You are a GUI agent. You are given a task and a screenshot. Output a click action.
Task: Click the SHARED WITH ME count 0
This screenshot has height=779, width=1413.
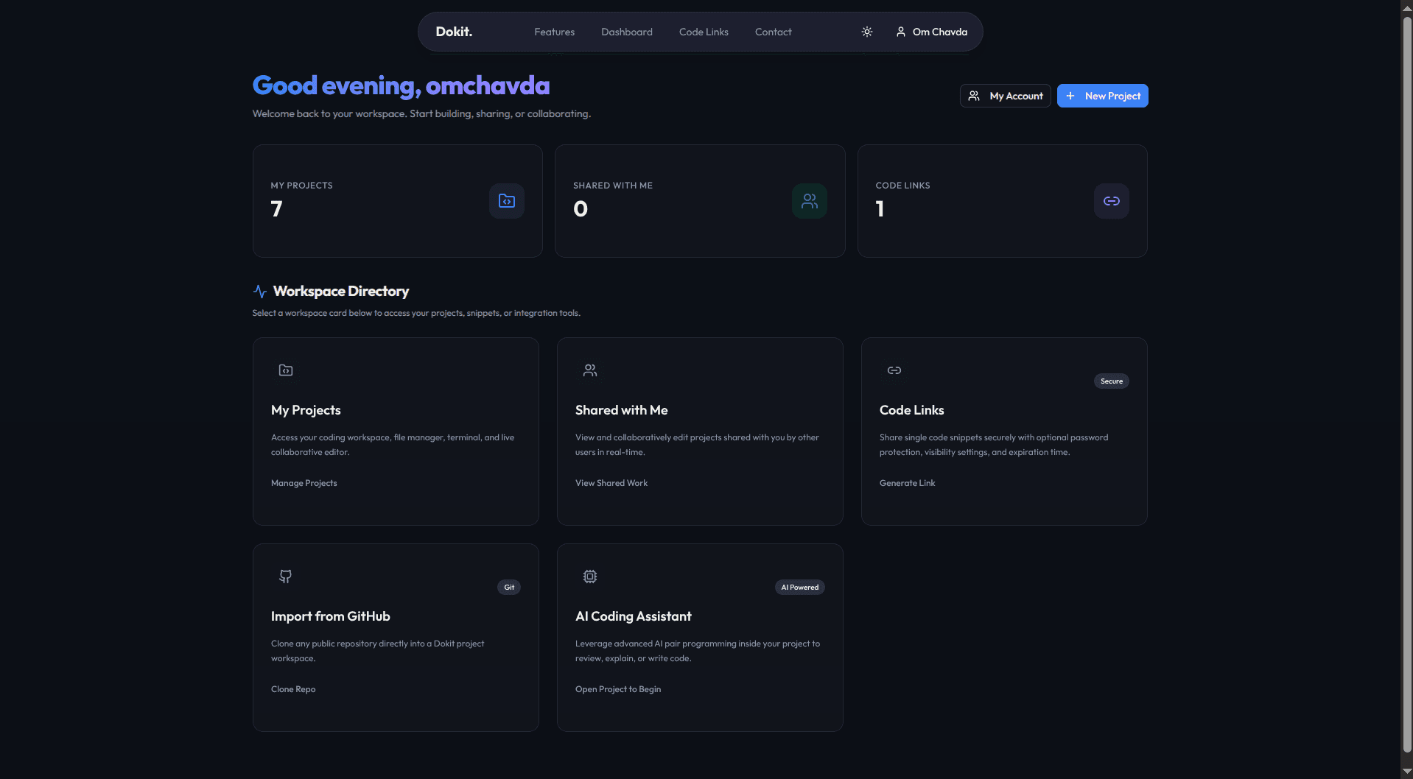point(581,209)
